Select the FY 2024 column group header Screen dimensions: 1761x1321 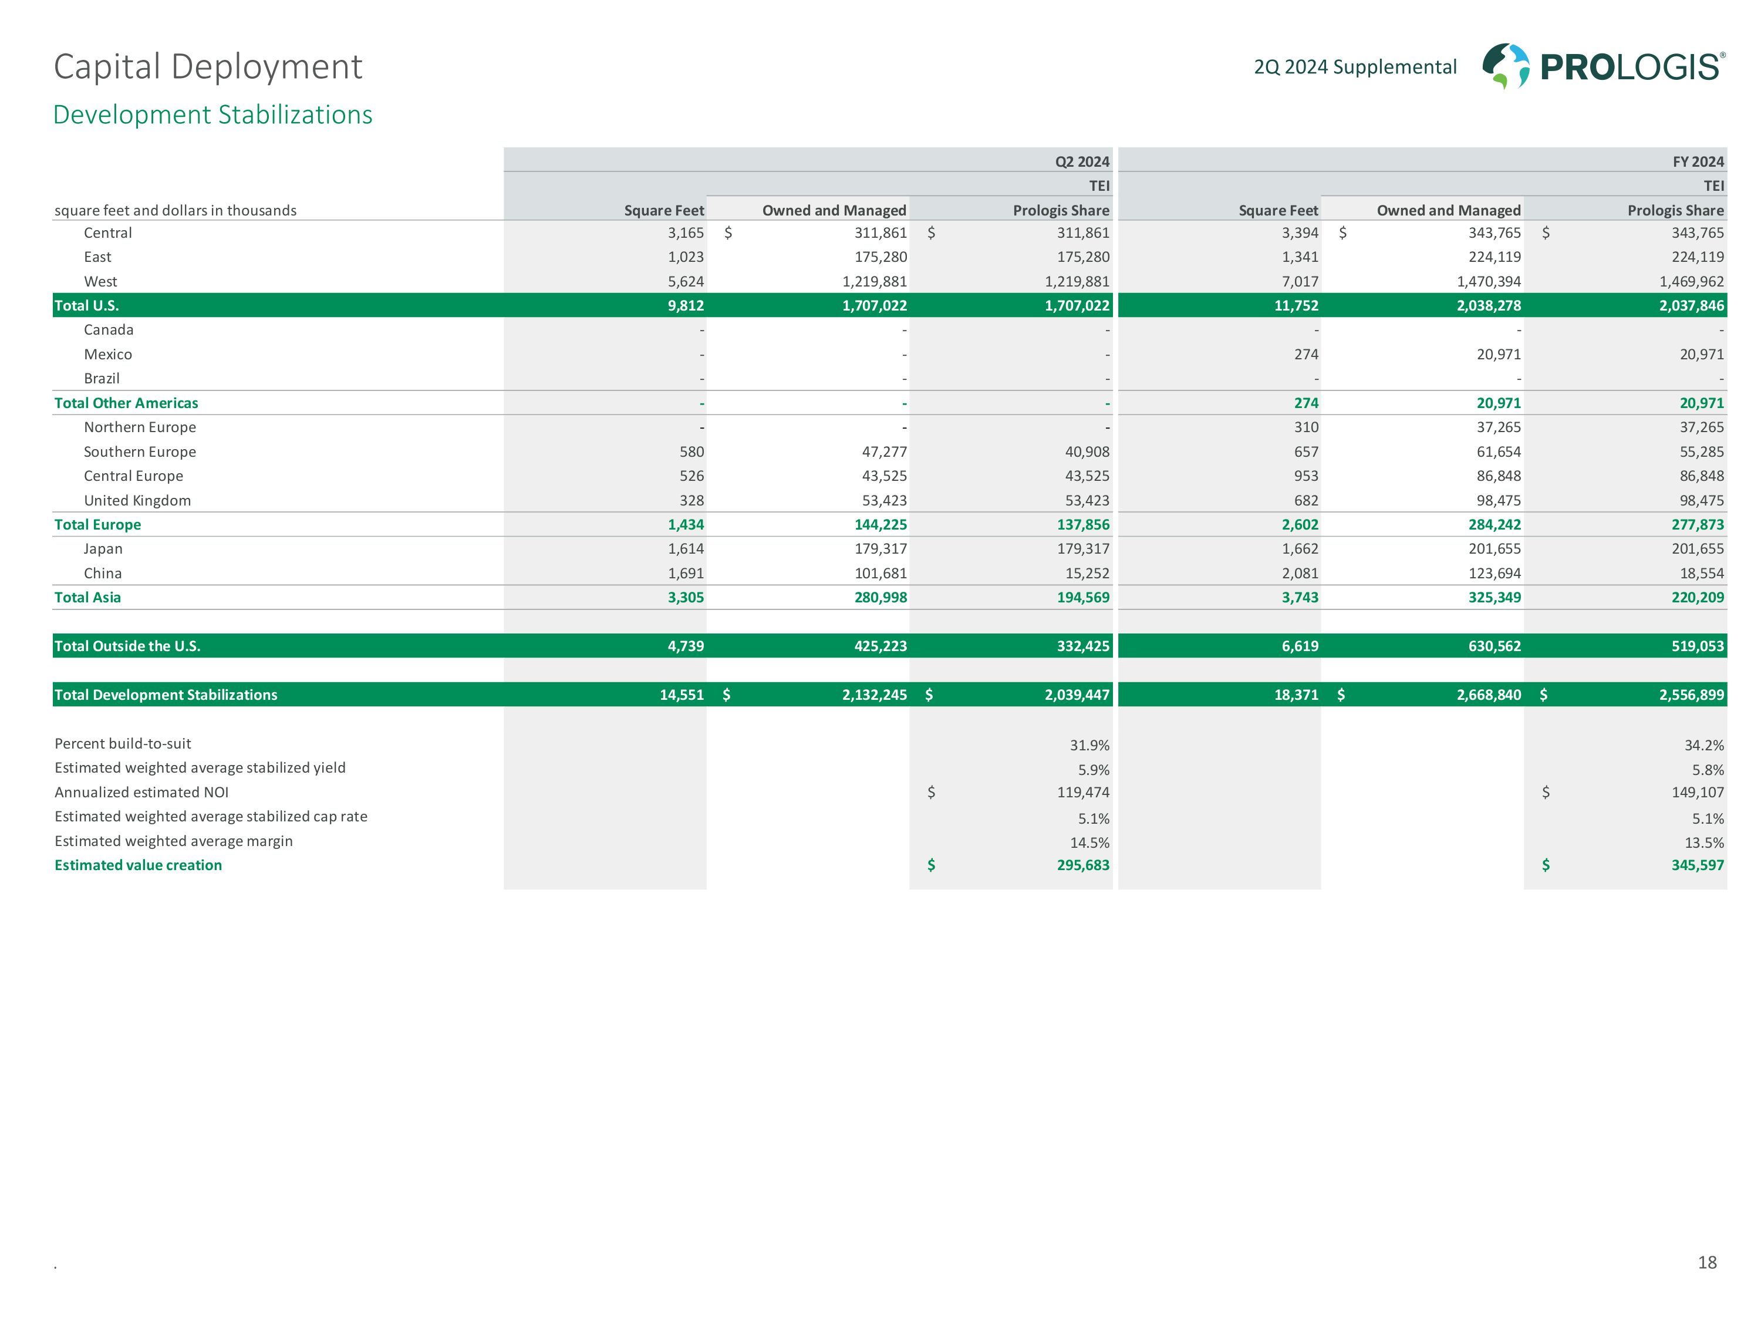tap(1698, 161)
